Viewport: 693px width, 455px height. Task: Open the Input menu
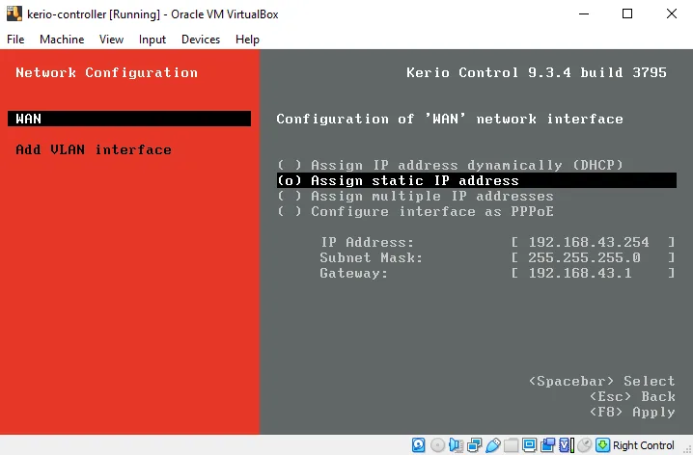pos(152,40)
